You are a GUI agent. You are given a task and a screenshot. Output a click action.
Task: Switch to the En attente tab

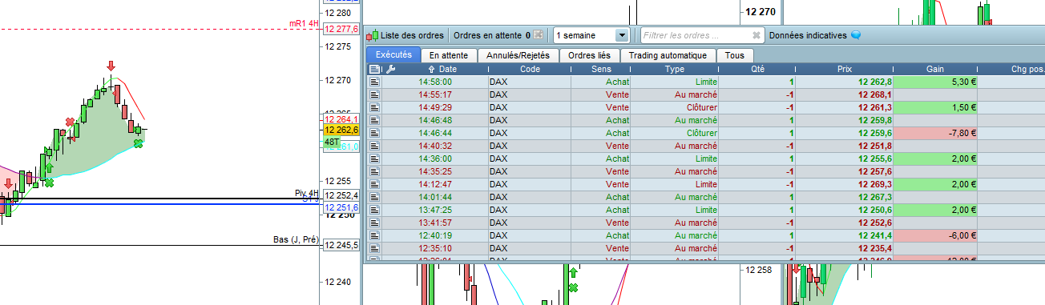click(449, 55)
